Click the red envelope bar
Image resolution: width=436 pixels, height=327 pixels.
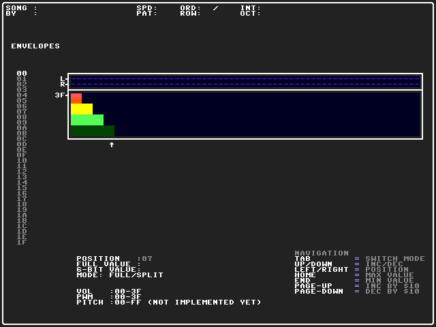(76, 98)
